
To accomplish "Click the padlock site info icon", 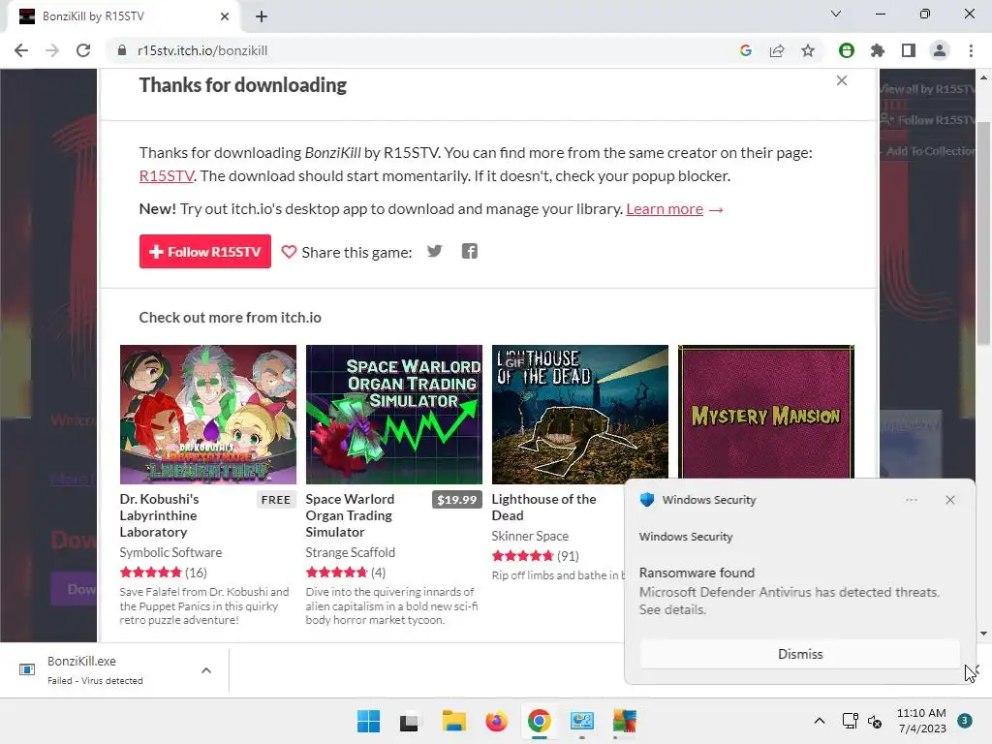I will (x=121, y=50).
